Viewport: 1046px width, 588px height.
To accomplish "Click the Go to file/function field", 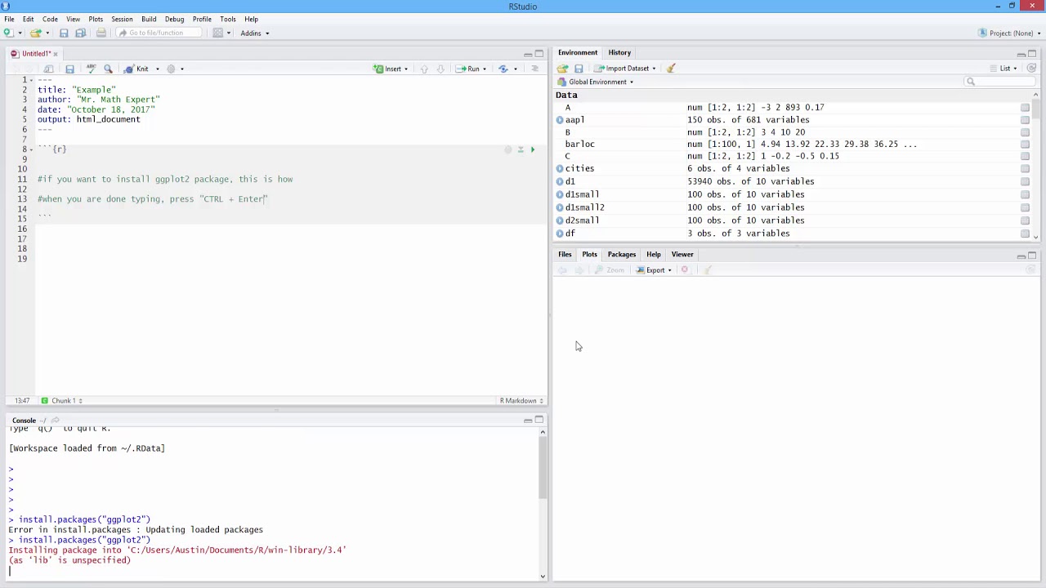I will coord(158,33).
